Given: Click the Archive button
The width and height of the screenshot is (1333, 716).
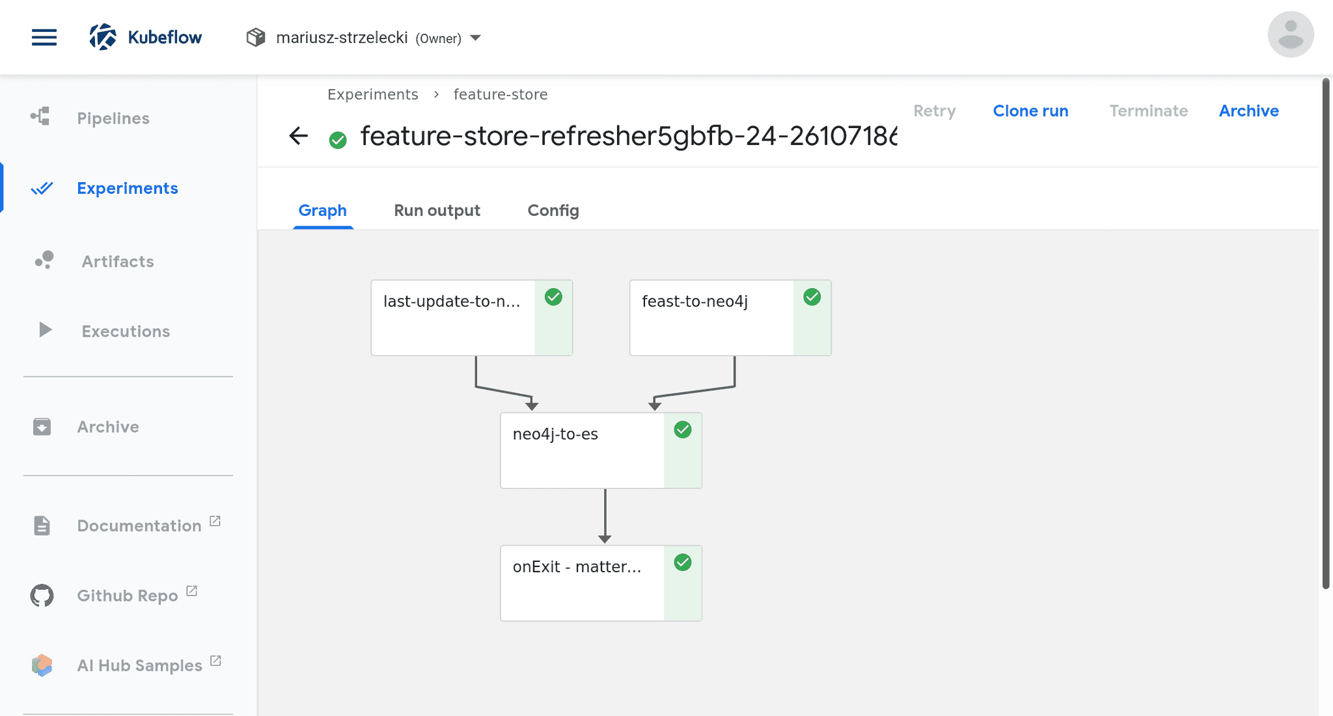Looking at the screenshot, I should tap(1249, 111).
